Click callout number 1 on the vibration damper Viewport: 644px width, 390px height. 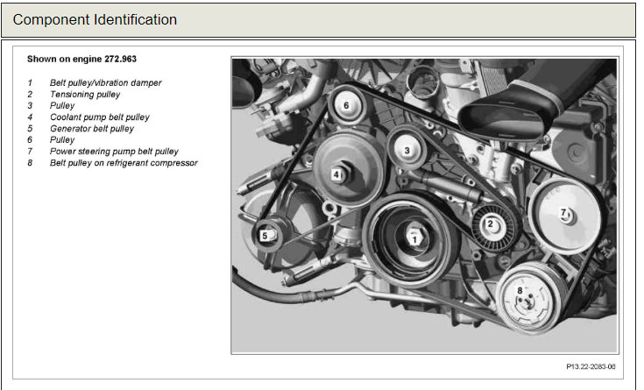pyautogui.click(x=414, y=239)
